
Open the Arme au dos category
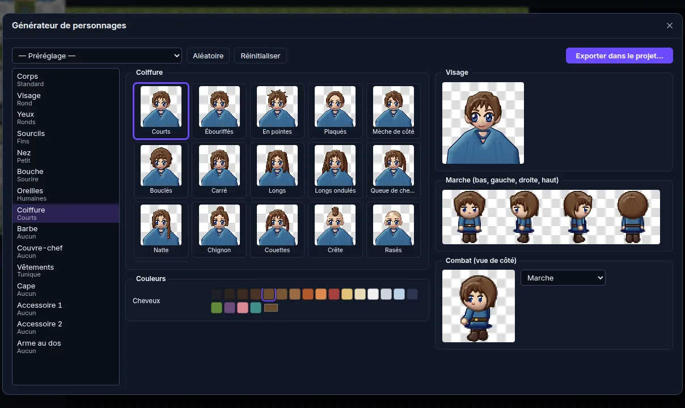coord(66,347)
